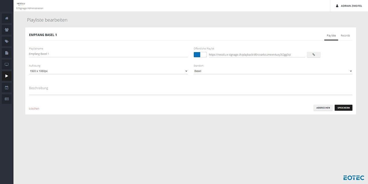Screen dimensions: 368x184
Task: Open the file documents section in sidebar
Action: click(7, 53)
